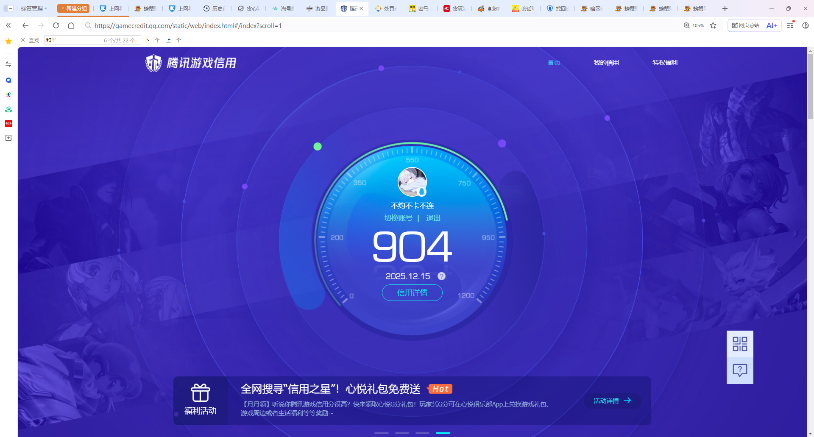
Task: Toggle the favorite star for this page
Action: coord(714,25)
